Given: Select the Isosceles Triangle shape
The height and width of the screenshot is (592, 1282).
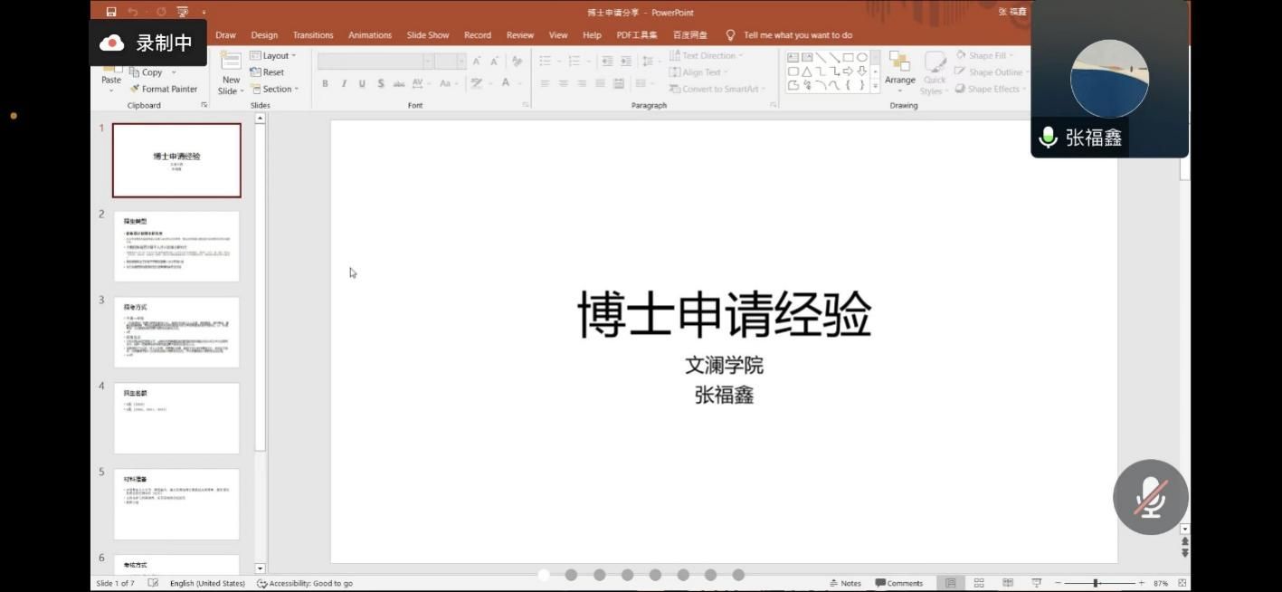Looking at the screenshot, I should (806, 72).
